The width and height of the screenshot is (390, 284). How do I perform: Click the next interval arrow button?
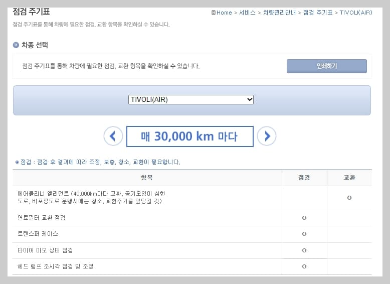267,136
